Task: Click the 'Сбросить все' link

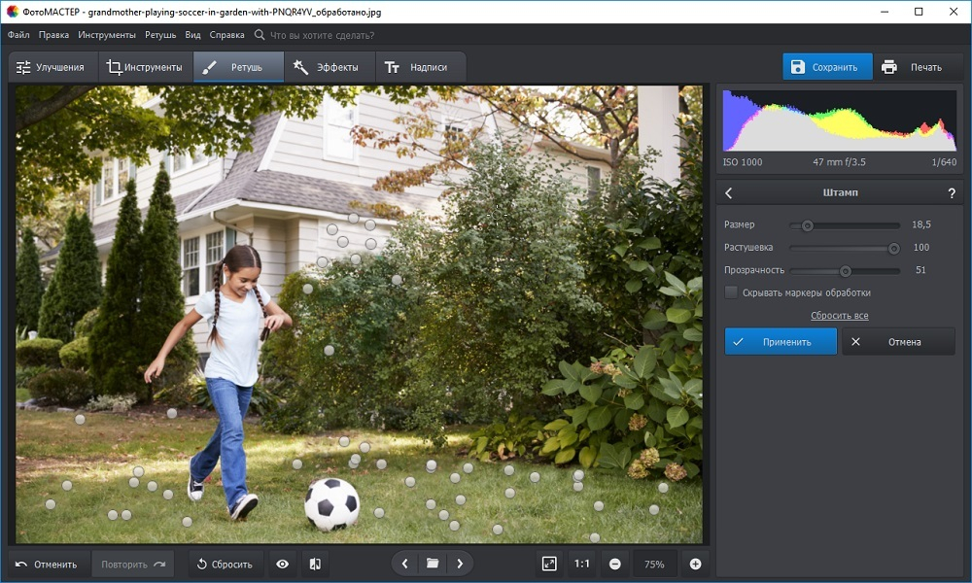Action: [x=840, y=316]
